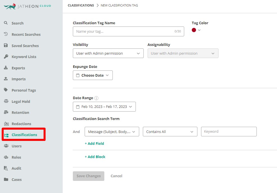
Task: Click the Cancel button
Action: [116, 176]
